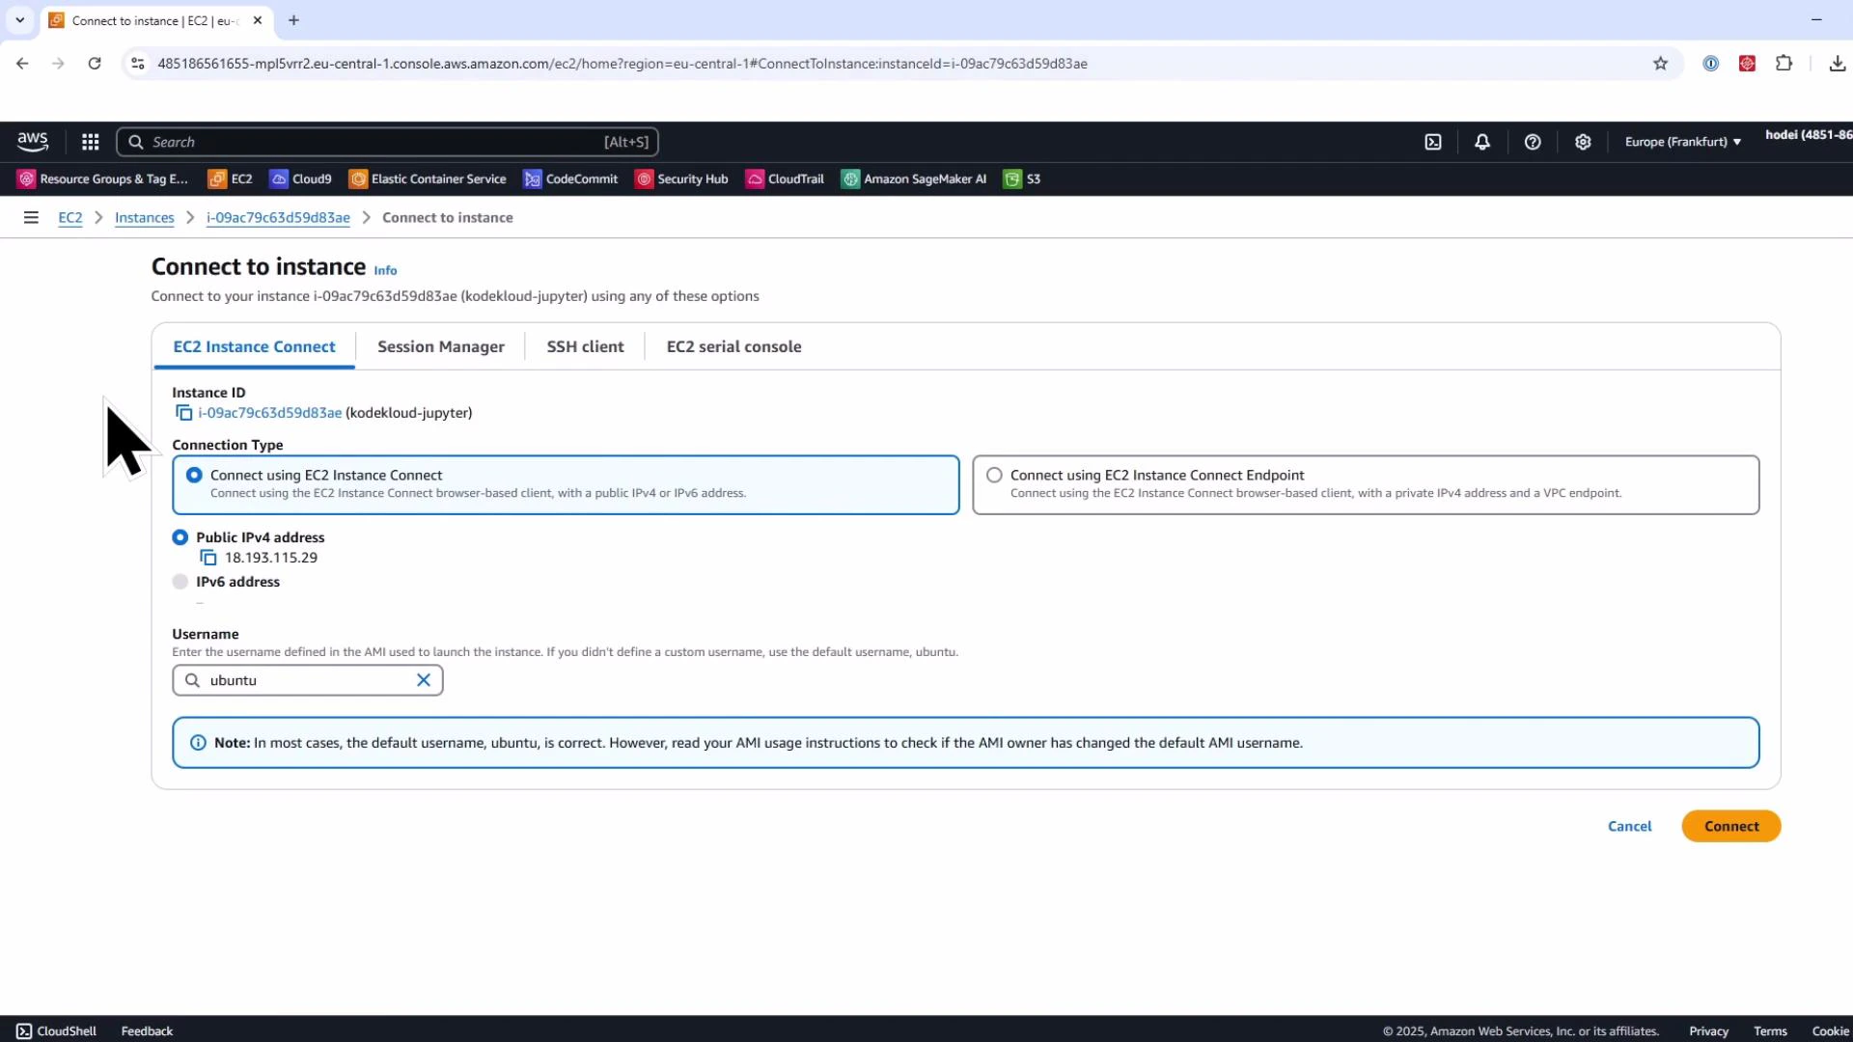Open the account settings gear icon
Screen dimensions: 1853x1042
[x=1582, y=141]
